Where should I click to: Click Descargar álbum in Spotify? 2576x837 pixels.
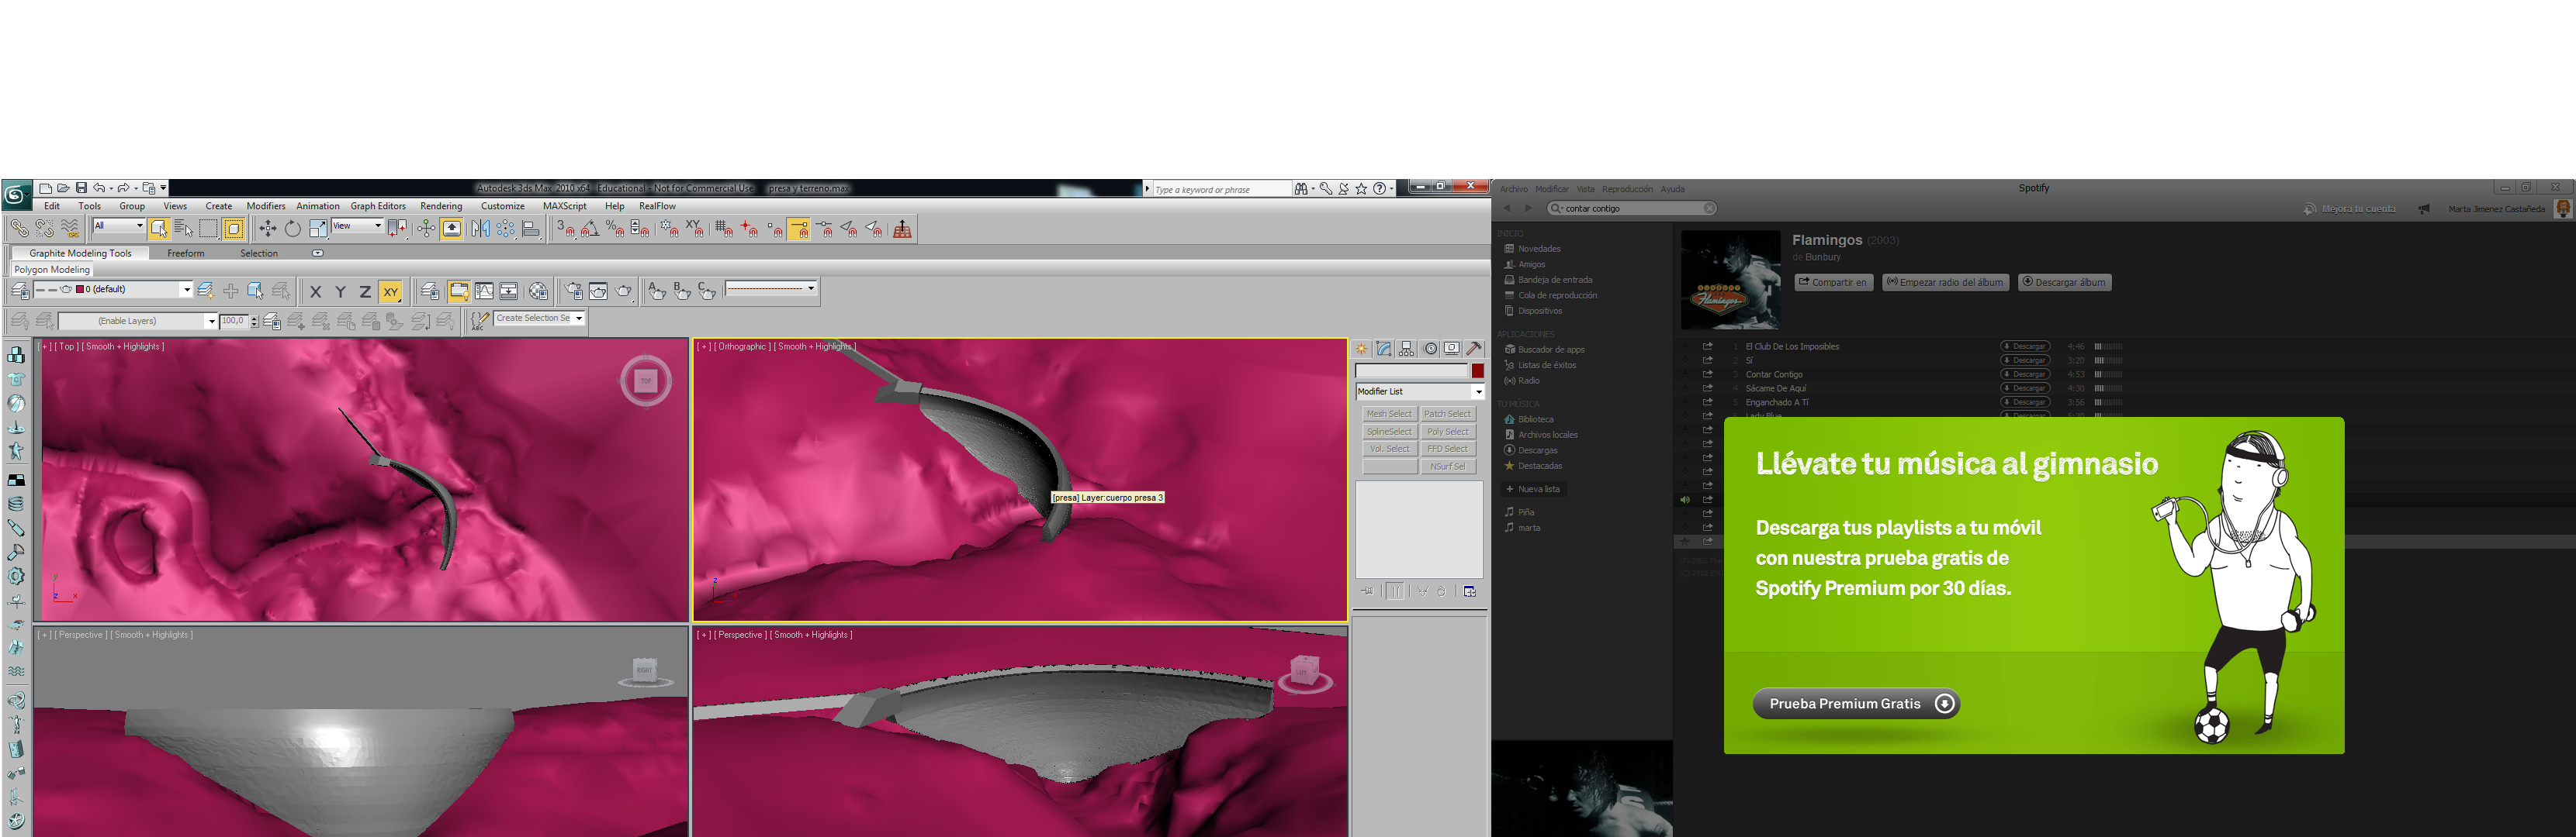[x=2064, y=283]
